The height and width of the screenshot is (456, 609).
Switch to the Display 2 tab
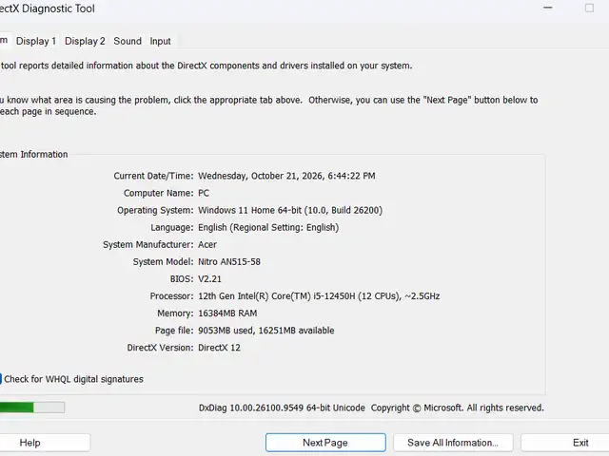pyautogui.click(x=85, y=41)
